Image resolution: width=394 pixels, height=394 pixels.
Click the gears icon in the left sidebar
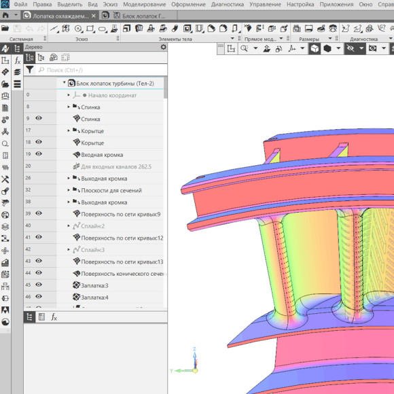(x=5, y=120)
